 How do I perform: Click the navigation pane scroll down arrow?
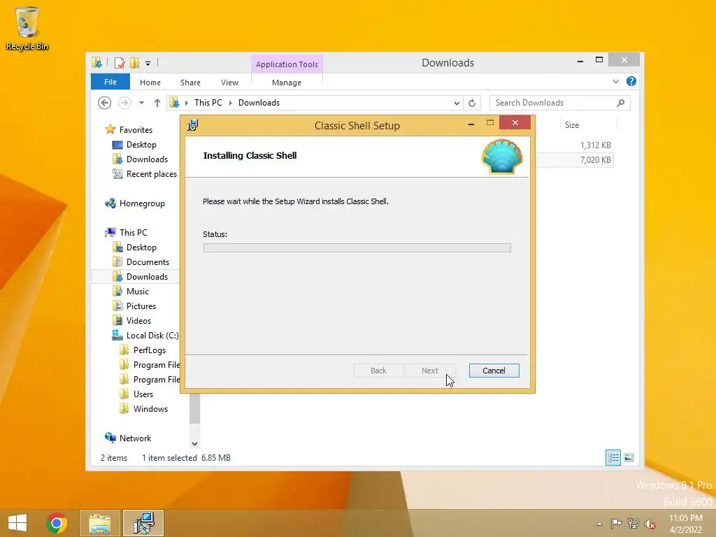pyautogui.click(x=194, y=443)
